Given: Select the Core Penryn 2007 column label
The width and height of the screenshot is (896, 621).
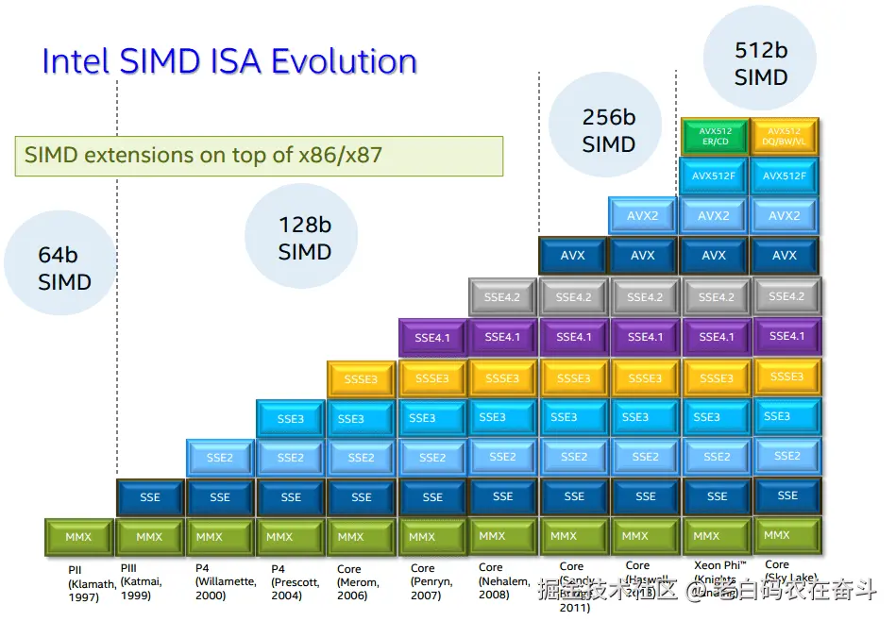Looking at the screenshot, I should pyautogui.click(x=431, y=581).
